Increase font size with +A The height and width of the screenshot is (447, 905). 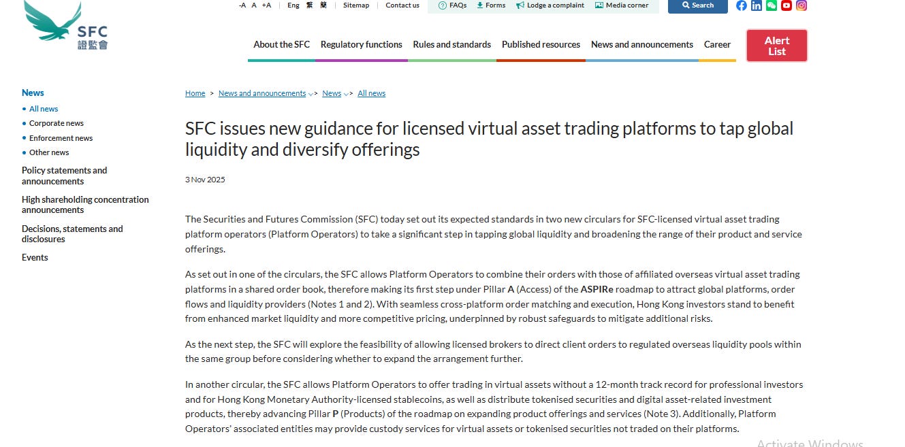point(266,5)
